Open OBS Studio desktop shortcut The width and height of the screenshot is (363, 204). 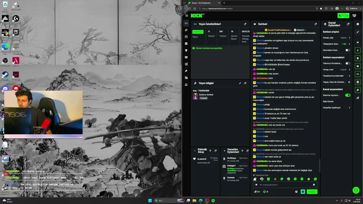(x=5, y=62)
